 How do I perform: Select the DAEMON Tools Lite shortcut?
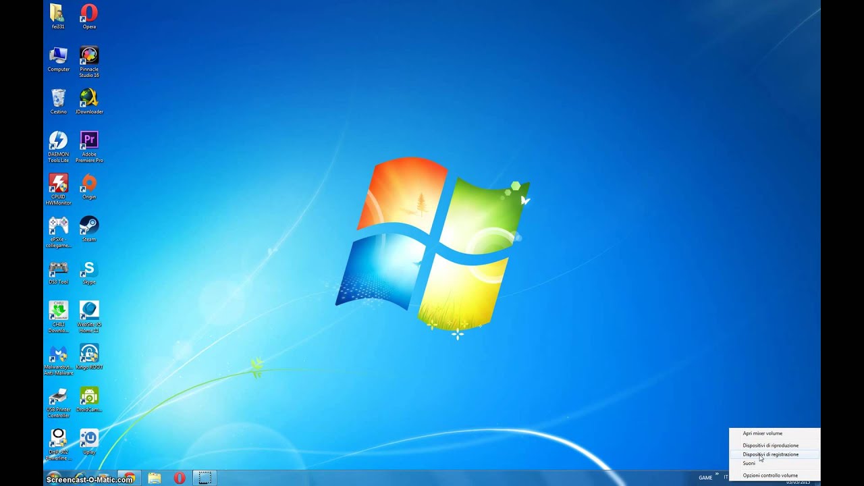(58, 147)
